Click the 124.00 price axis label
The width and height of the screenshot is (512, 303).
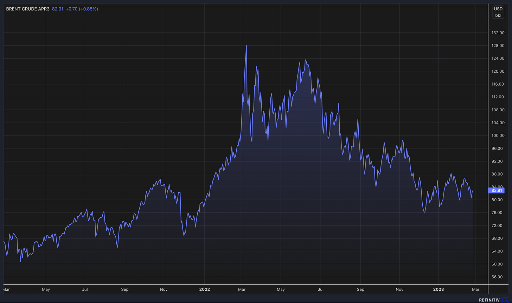498,58
